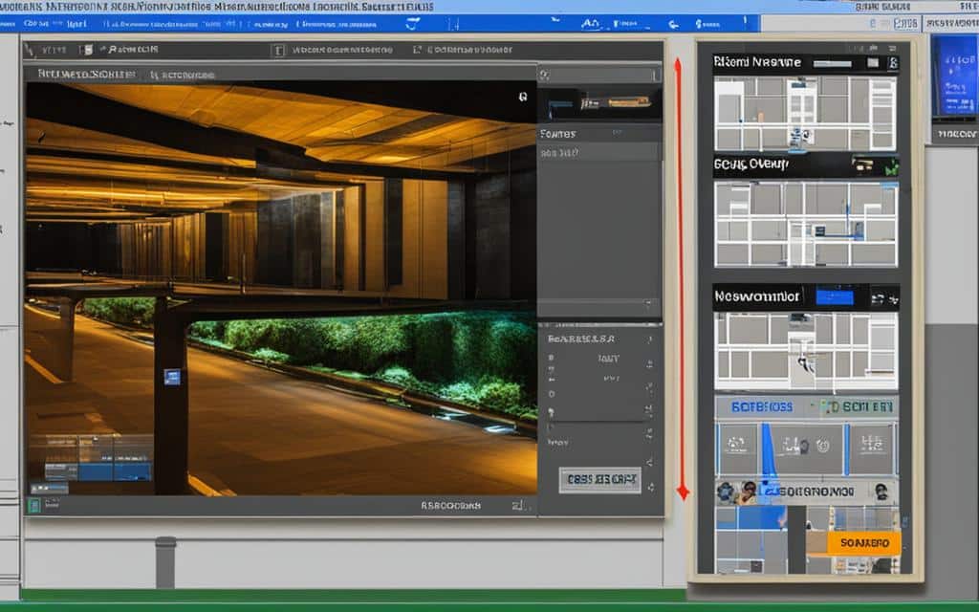Select the first floor plan thumbnail
This screenshot has height=612, width=979.
(x=805, y=112)
